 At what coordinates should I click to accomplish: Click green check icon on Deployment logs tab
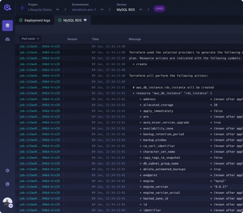pos(21,20)
